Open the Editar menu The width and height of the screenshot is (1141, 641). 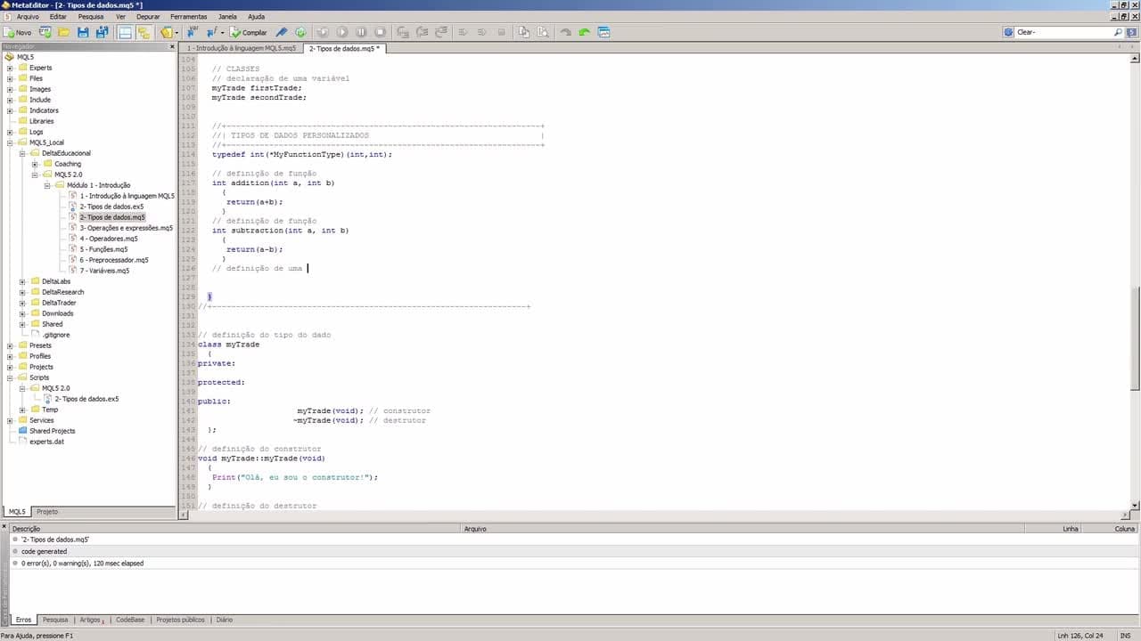pos(58,16)
